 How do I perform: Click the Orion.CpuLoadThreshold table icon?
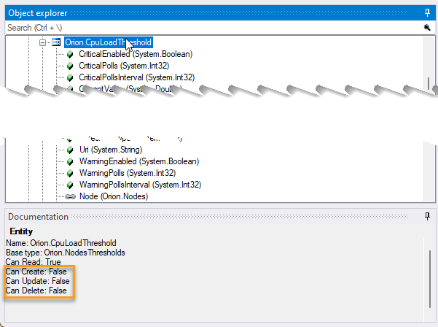56,42
